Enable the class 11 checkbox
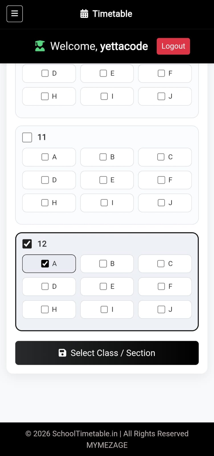 tap(27, 137)
